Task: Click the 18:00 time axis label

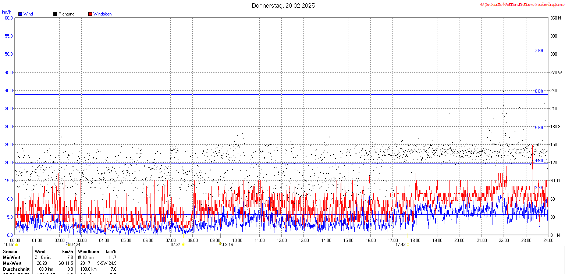Action: click(x=415, y=240)
